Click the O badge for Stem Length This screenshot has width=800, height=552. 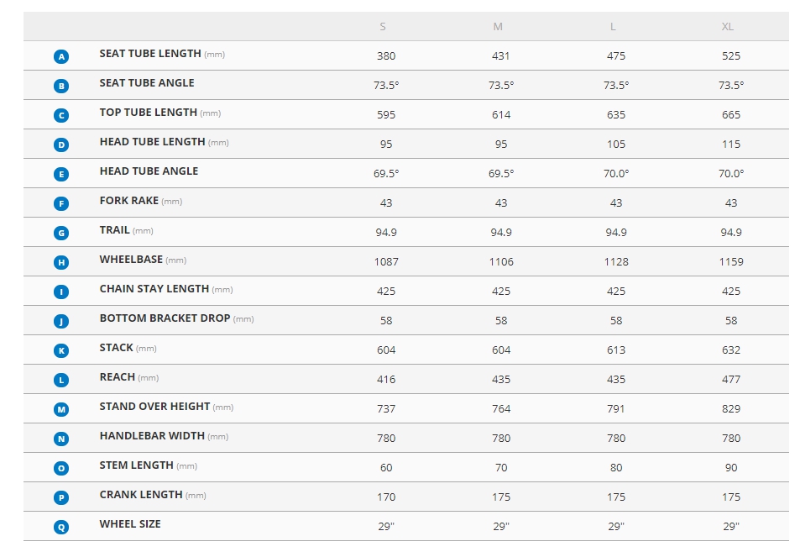point(61,468)
